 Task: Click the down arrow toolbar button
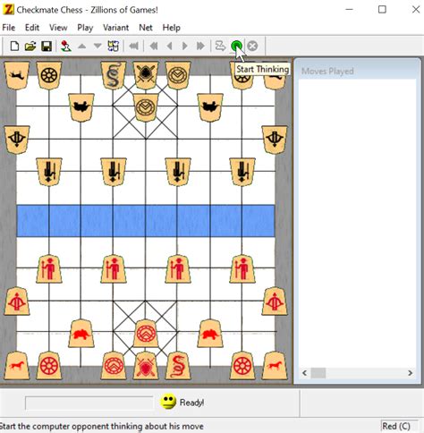tap(98, 47)
